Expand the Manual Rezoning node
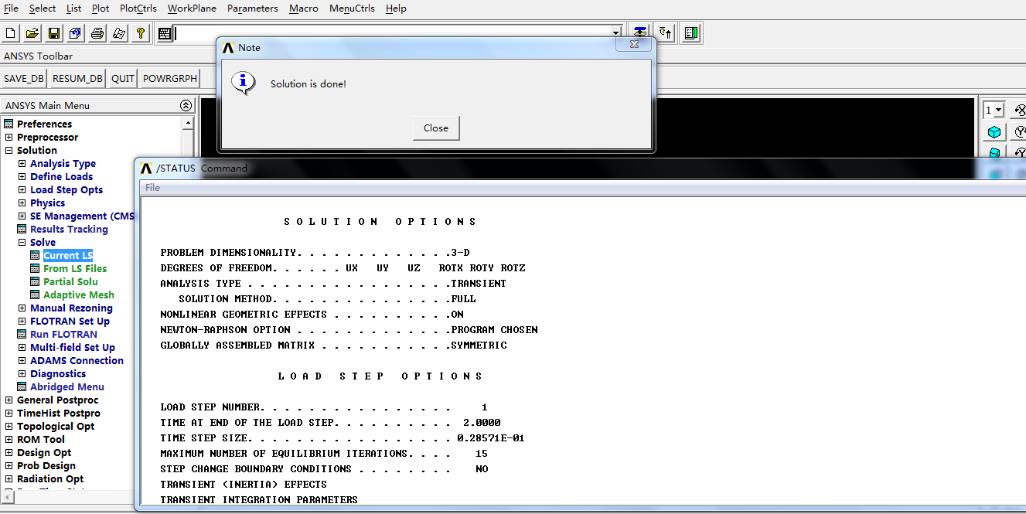This screenshot has height=514, width=1026. [22, 308]
